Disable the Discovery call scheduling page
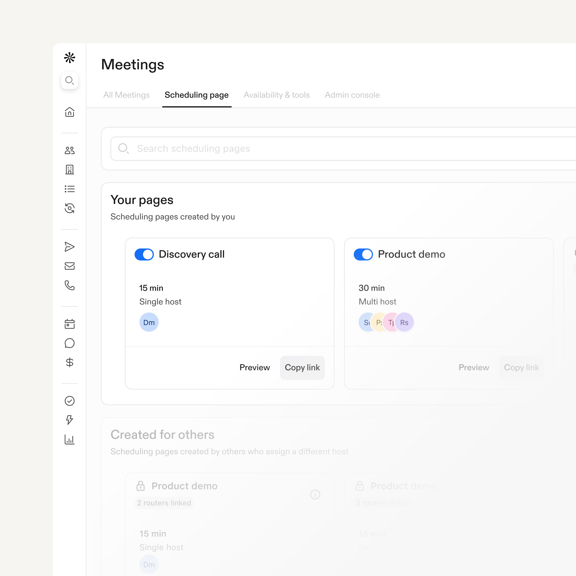The width and height of the screenshot is (576, 576). (144, 254)
